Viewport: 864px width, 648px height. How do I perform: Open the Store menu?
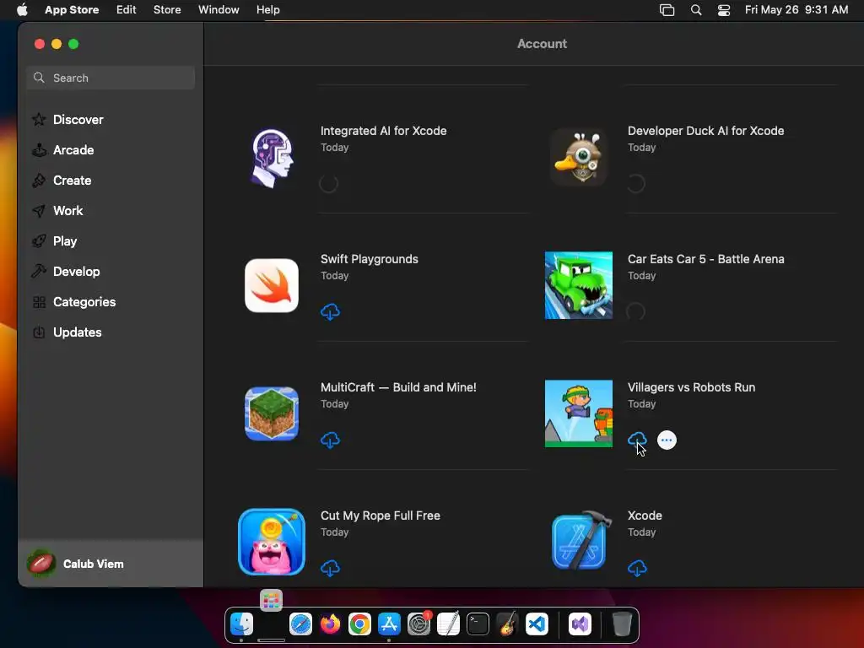[167, 10]
